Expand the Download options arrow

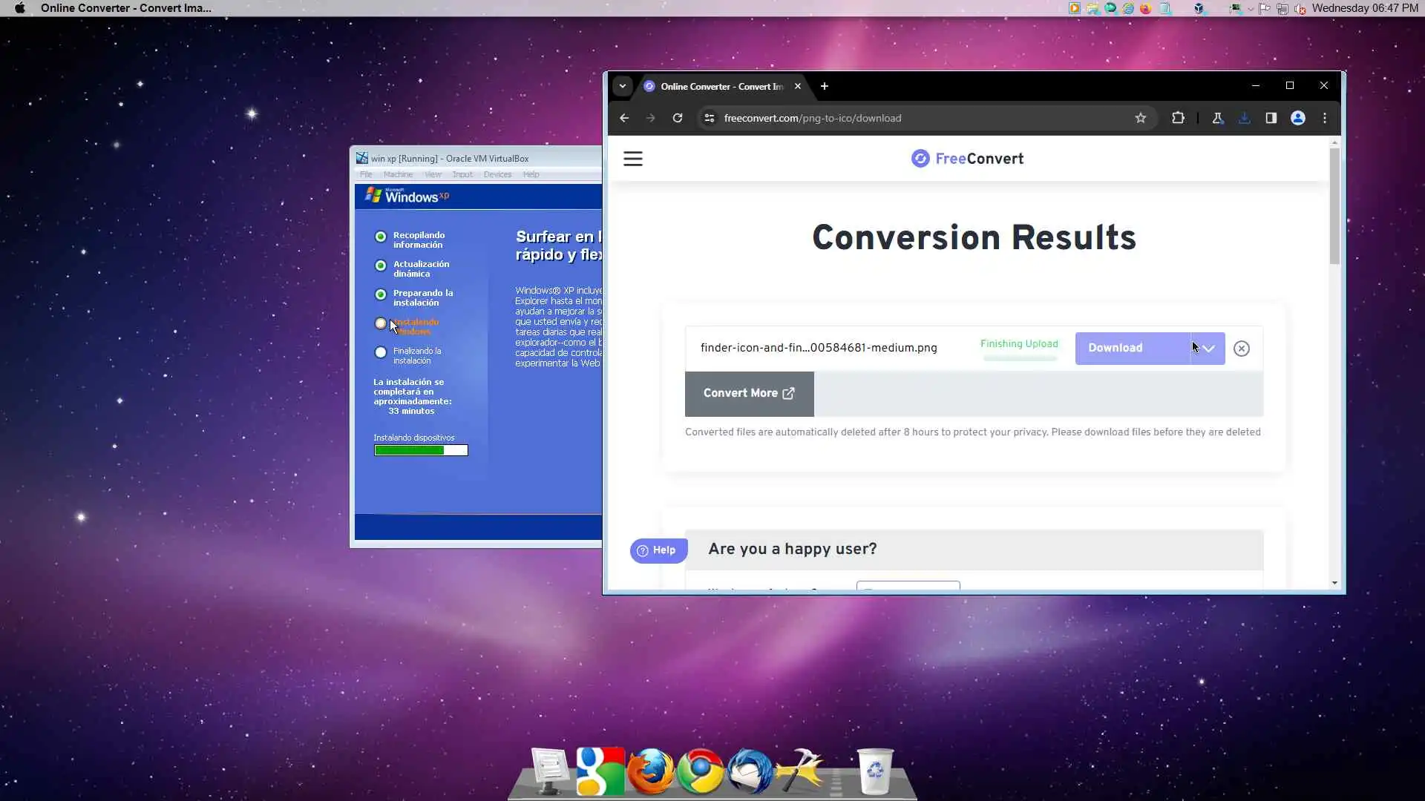[1208, 349]
